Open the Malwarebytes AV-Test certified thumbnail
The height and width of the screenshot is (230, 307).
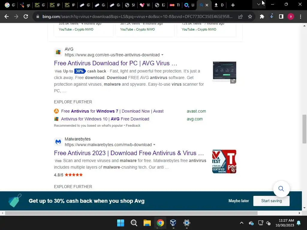pos(224,161)
